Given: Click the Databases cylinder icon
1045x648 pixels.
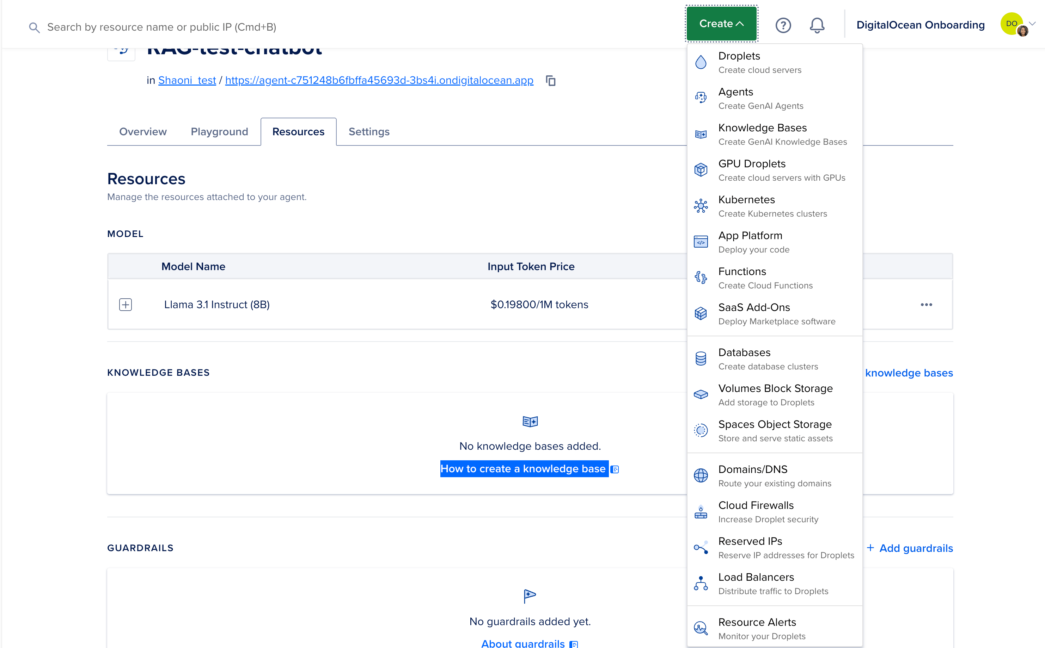Looking at the screenshot, I should [701, 359].
